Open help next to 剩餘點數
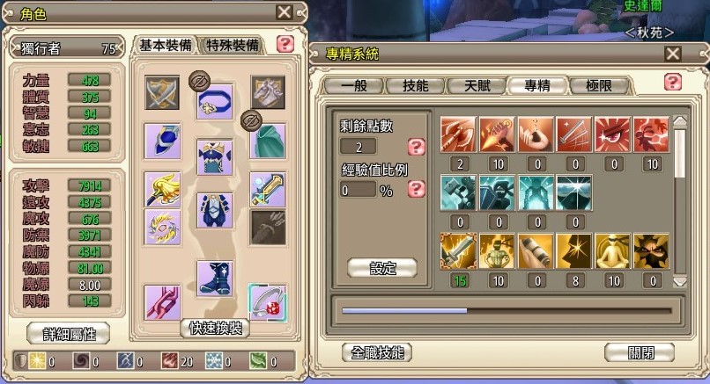 pos(416,147)
